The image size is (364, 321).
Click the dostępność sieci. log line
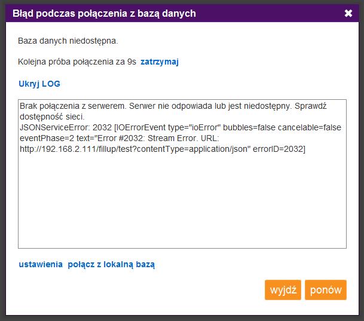52,117
